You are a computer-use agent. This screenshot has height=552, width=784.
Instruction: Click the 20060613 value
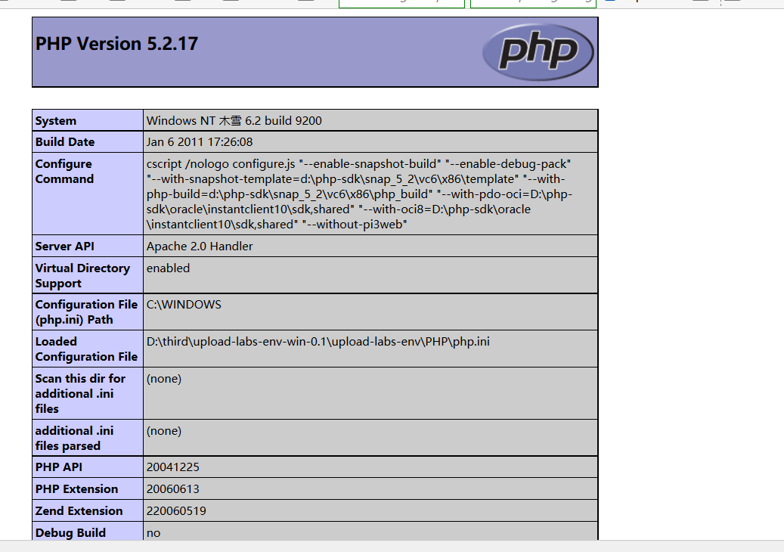pos(172,489)
